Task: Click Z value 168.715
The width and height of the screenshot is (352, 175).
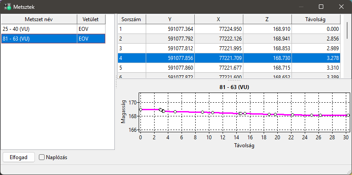Action: click(x=282, y=68)
